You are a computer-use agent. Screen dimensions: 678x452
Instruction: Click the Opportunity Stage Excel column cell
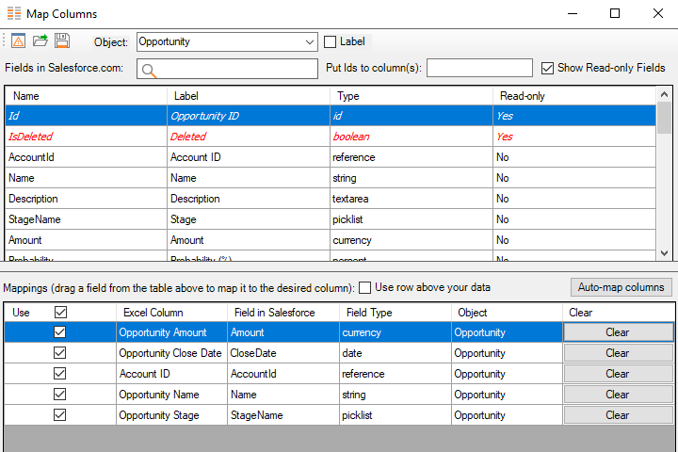pos(171,415)
